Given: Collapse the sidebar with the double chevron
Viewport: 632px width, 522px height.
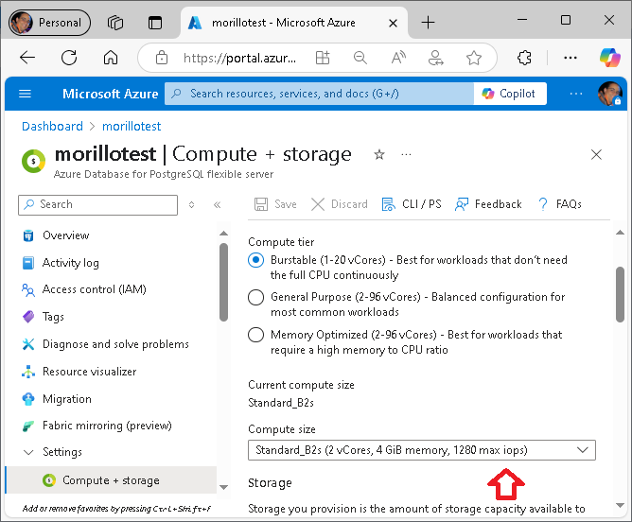Looking at the screenshot, I should pos(218,204).
